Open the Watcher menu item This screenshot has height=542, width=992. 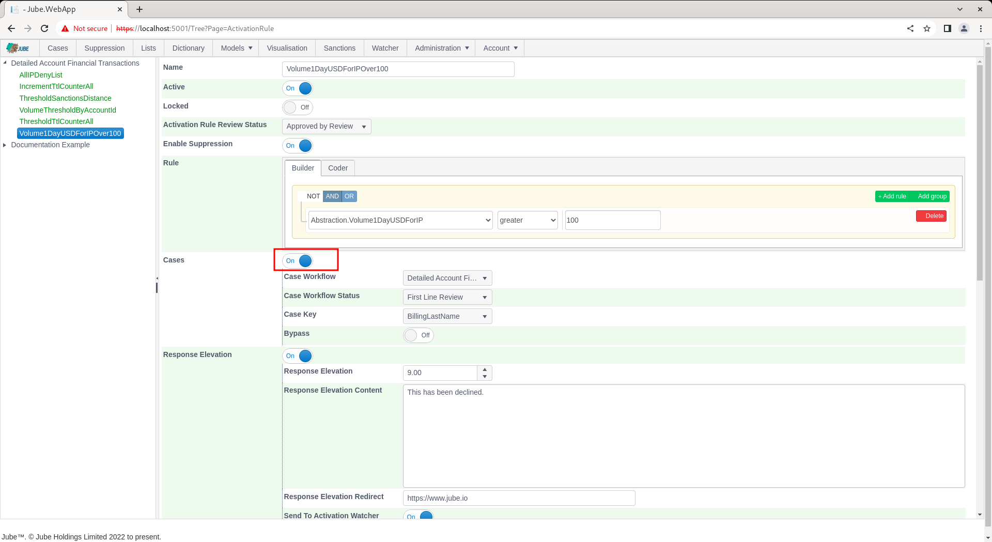385,48
